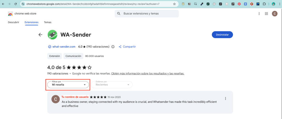Open the Google apps grid
Viewport: 282px width, 119px height.
(x=266, y=14)
